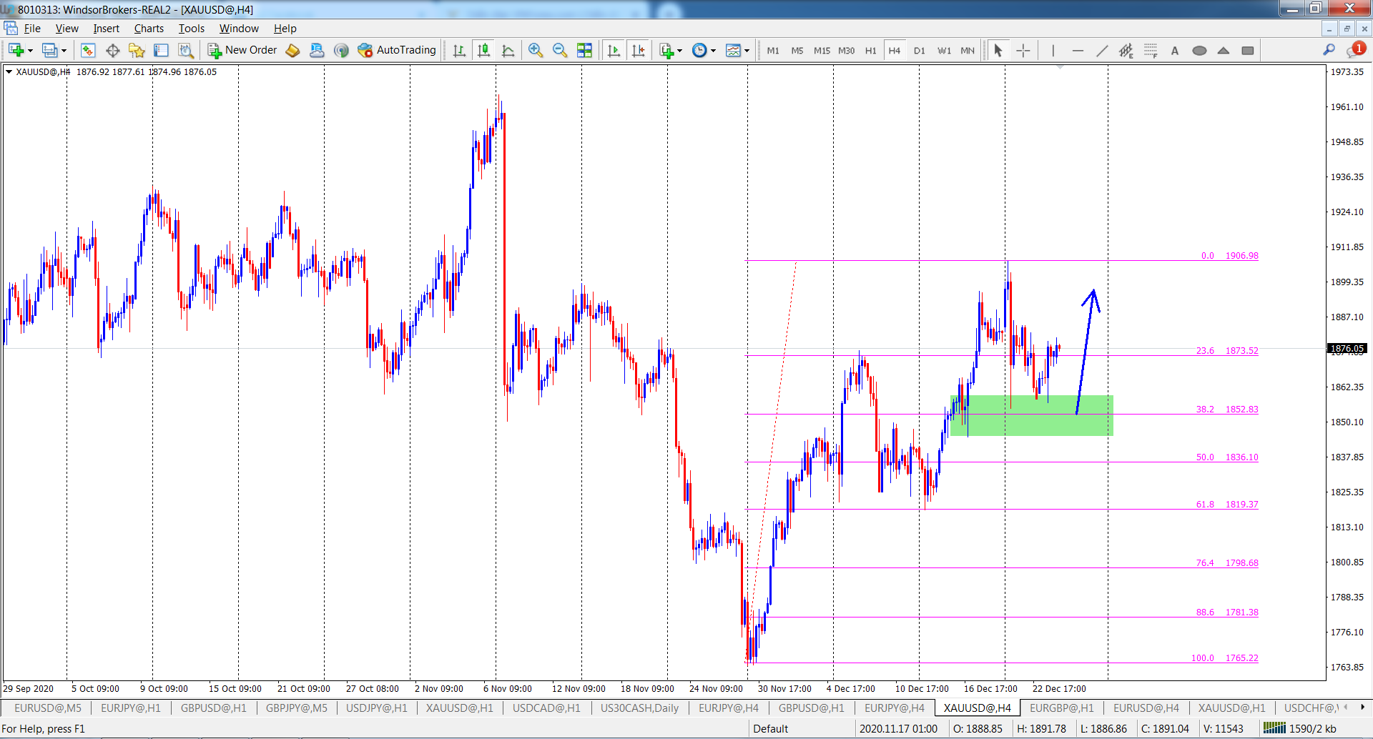This screenshot has width=1373, height=739.
Task: Open the Tools menu
Action: point(191,29)
